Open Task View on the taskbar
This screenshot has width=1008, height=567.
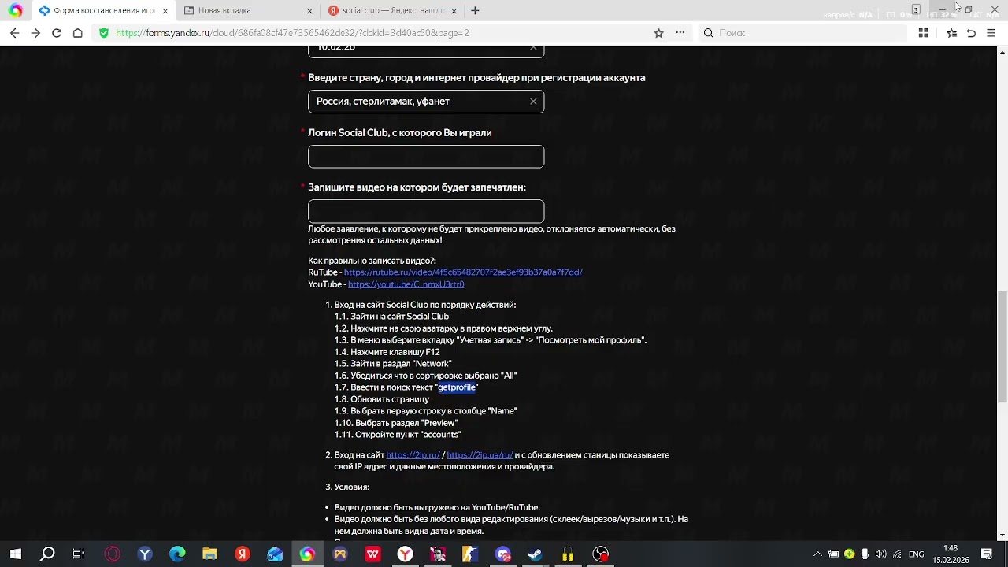[79, 554]
